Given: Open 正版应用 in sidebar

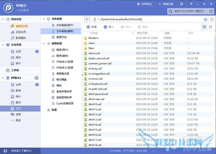Looking at the screenshot, I should pyautogui.click(x=18, y=32).
